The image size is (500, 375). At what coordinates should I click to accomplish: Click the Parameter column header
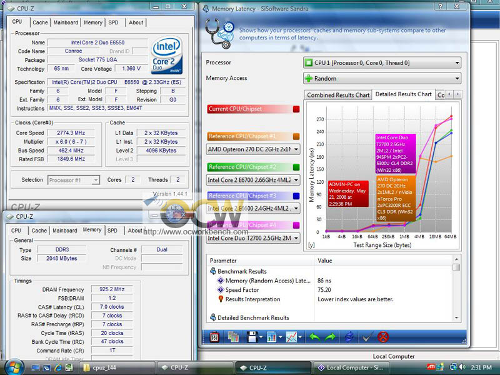coord(261,261)
